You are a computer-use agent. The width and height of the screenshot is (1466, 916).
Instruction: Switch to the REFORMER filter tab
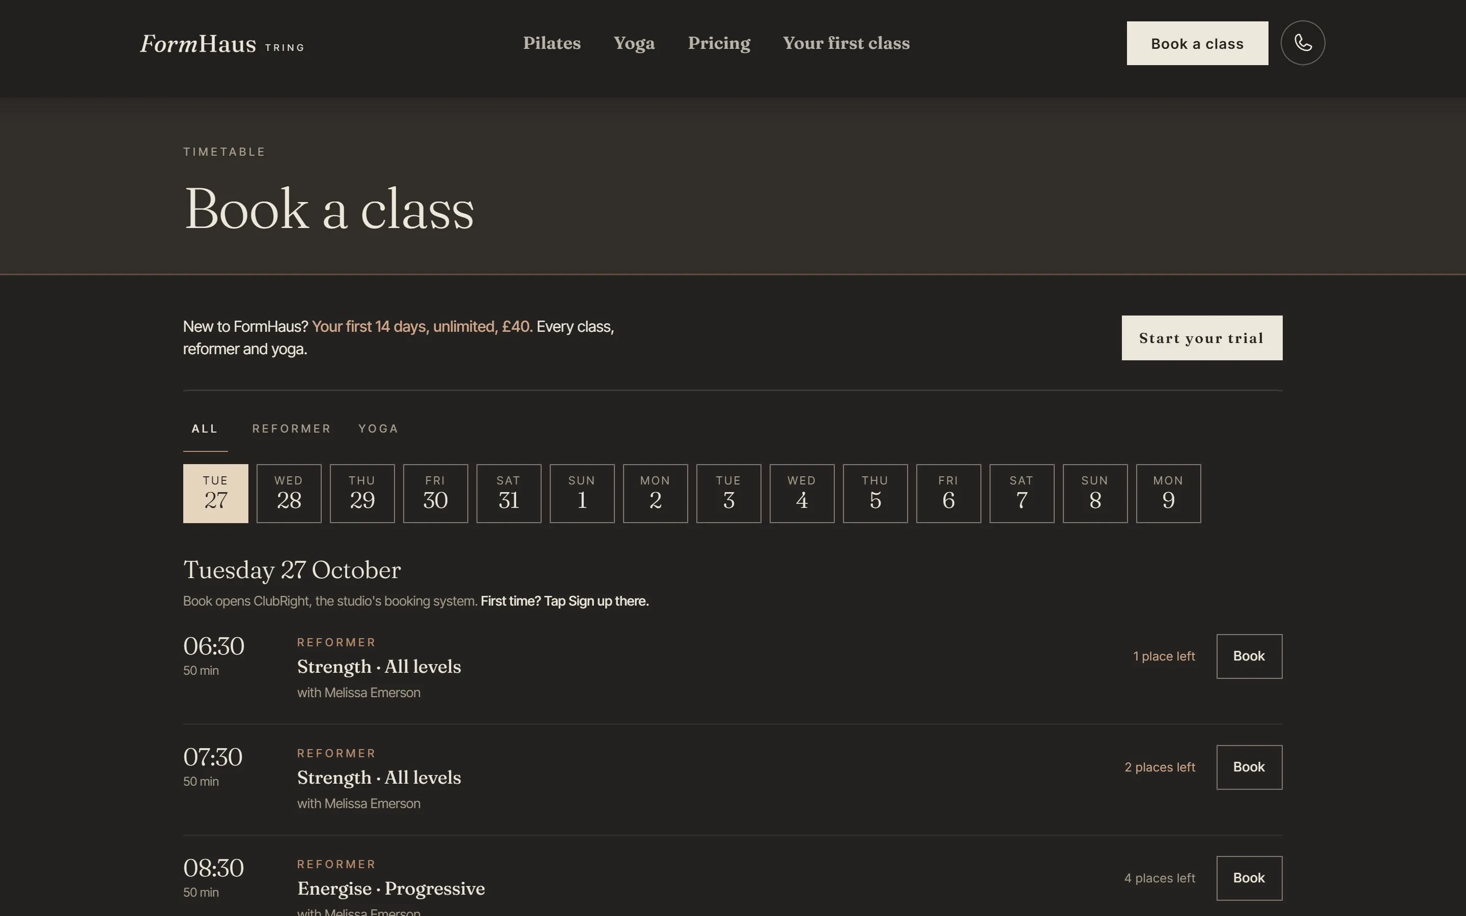coord(291,429)
